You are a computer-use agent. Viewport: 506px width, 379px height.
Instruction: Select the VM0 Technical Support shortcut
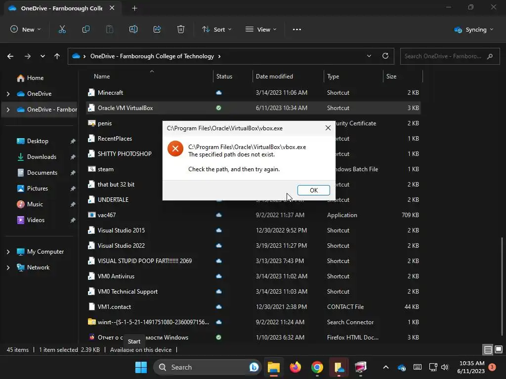click(253, 292)
